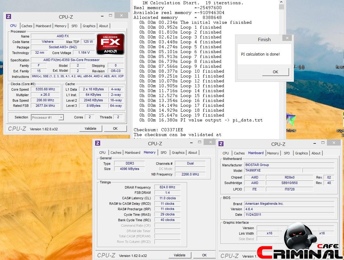Open Mainboard tab in the CPU window
344x260 pixels.
click(43, 26)
